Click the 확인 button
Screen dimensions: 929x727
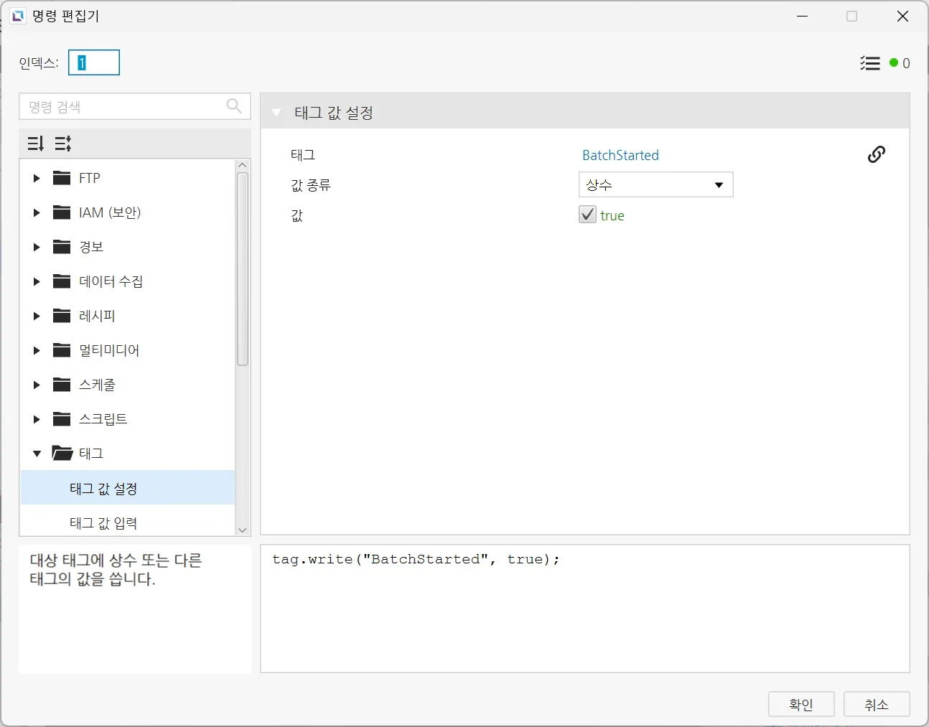pos(800,704)
